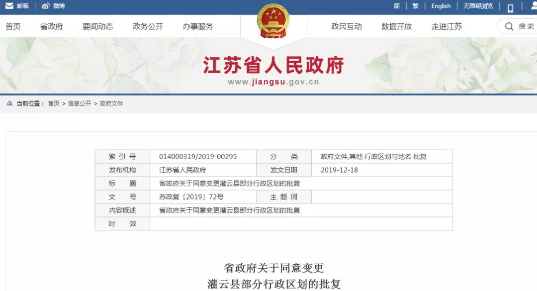Open the 政民互动 menu

pyautogui.click(x=347, y=26)
